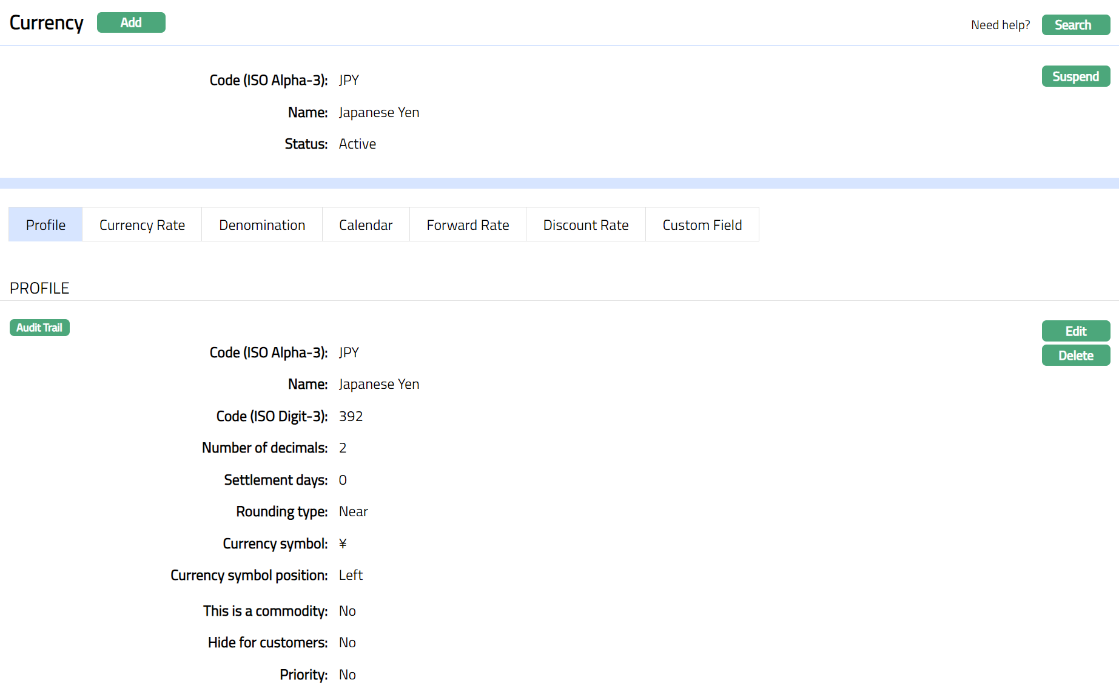Click the PROFILE section heading
This screenshot has width=1119, height=697.
pos(39,288)
